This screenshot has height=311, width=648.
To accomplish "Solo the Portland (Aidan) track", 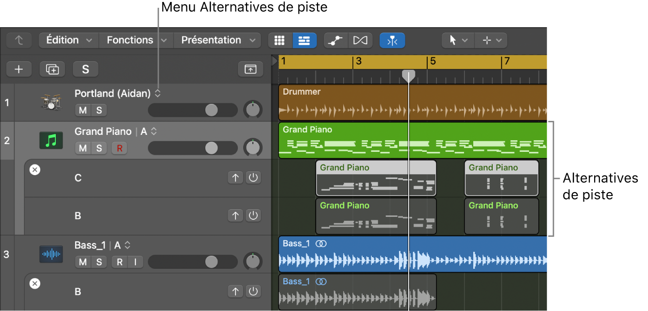I will (x=99, y=110).
